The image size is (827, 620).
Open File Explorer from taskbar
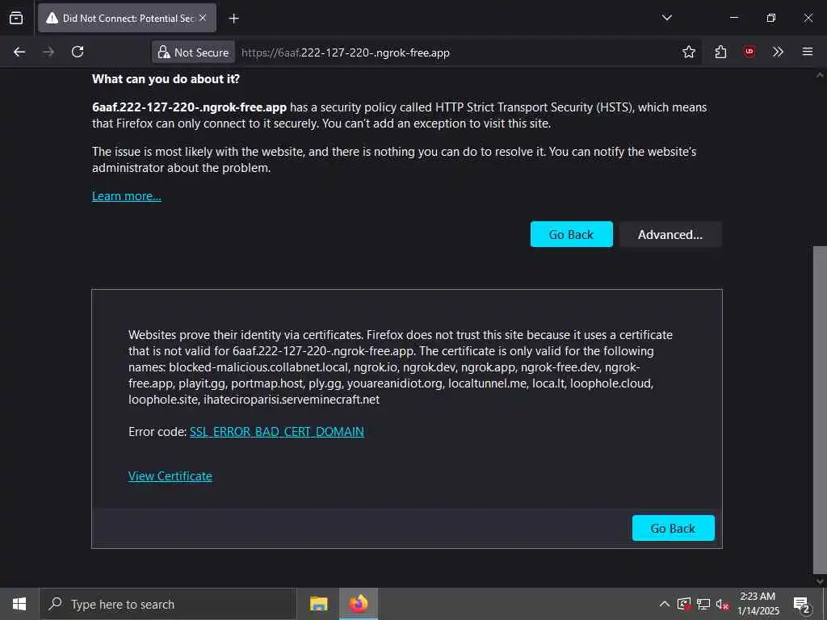click(318, 604)
